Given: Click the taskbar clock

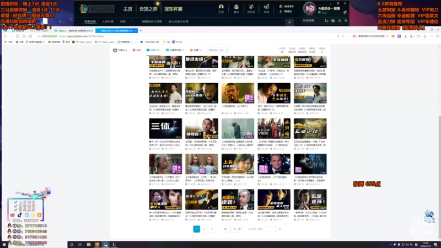Looking at the screenshot, I should pos(426,245).
